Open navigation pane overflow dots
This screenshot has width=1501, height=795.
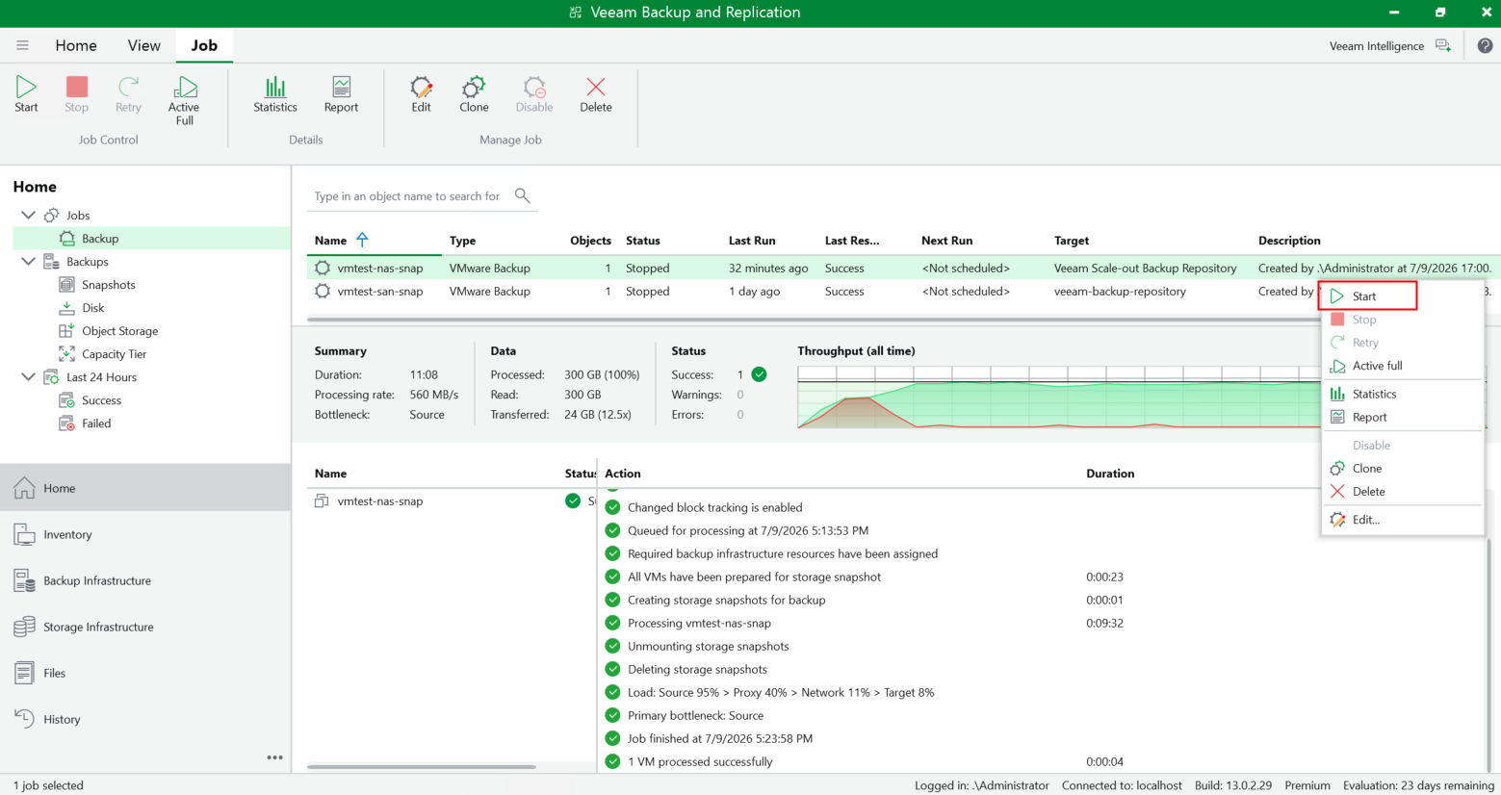[275, 757]
